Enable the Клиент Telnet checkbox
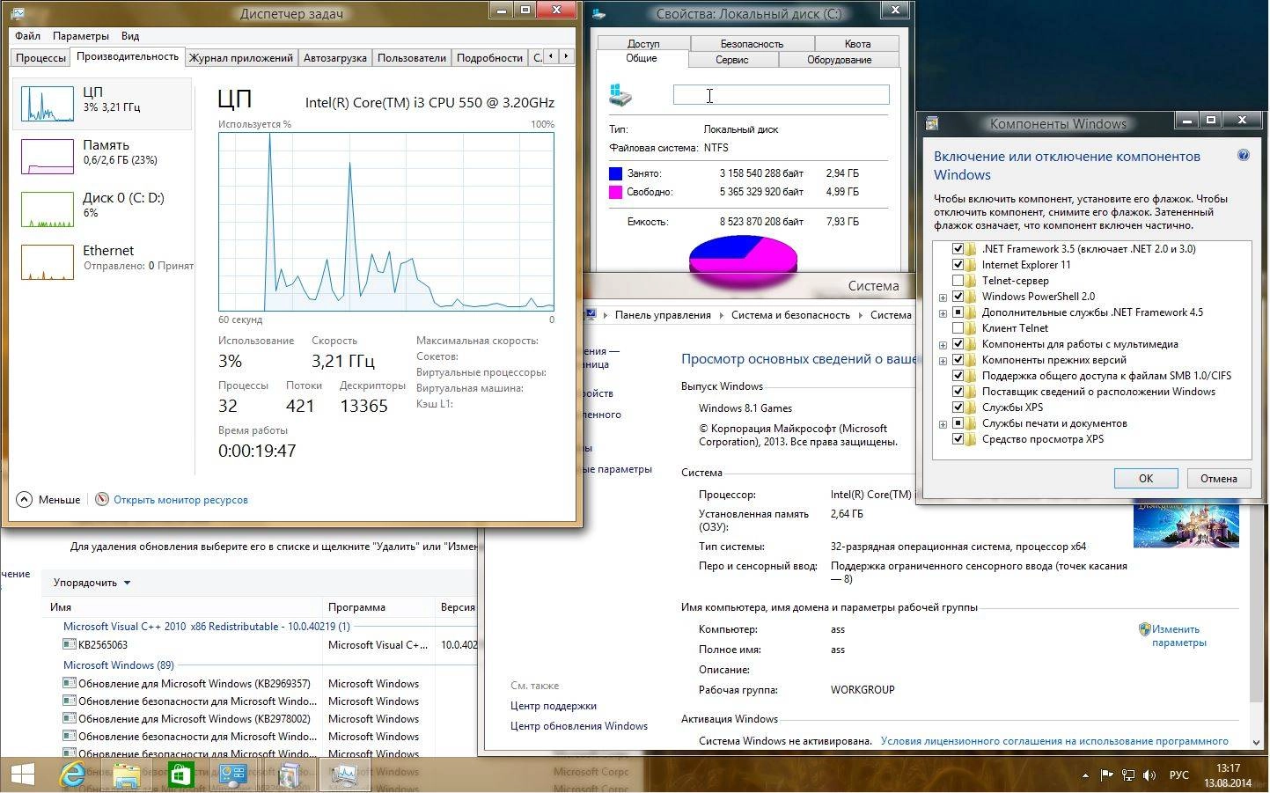The width and height of the screenshot is (1270, 793). point(958,327)
